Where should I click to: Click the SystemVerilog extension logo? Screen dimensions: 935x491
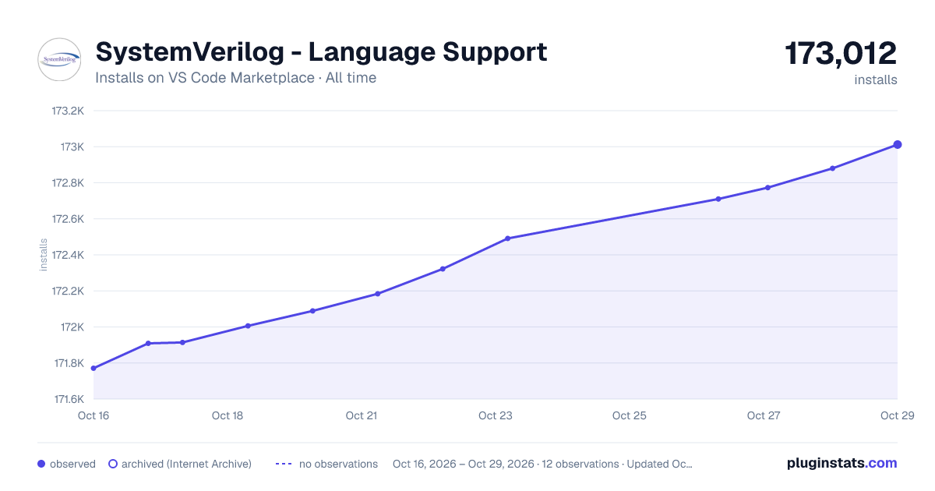click(x=59, y=59)
